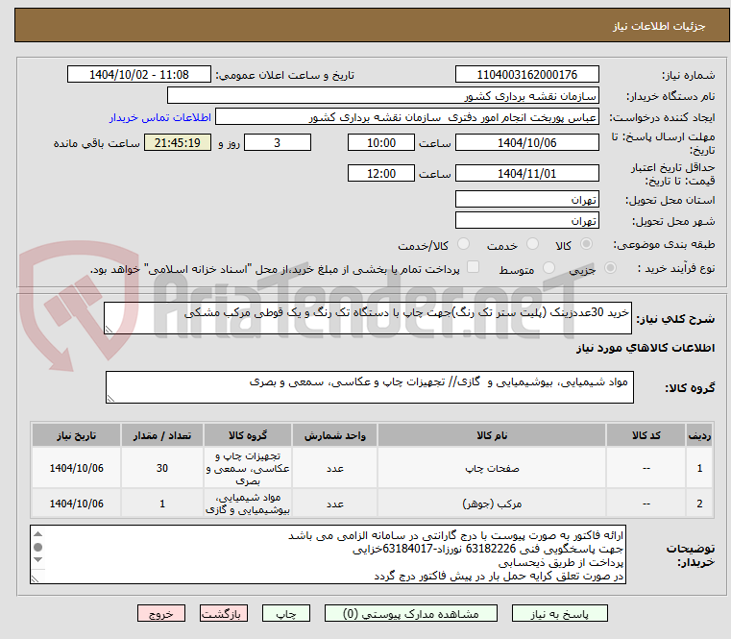The image size is (731, 639).
Task: Click the scroll thumb in buyer notes
Action: [38, 547]
